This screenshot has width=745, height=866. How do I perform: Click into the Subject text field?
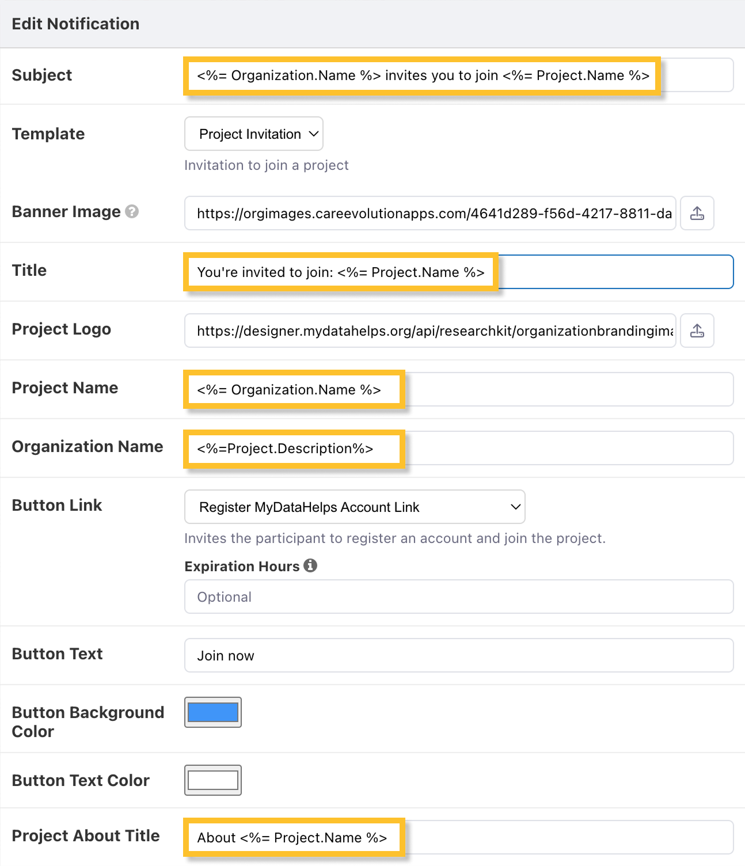tap(458, 75)
